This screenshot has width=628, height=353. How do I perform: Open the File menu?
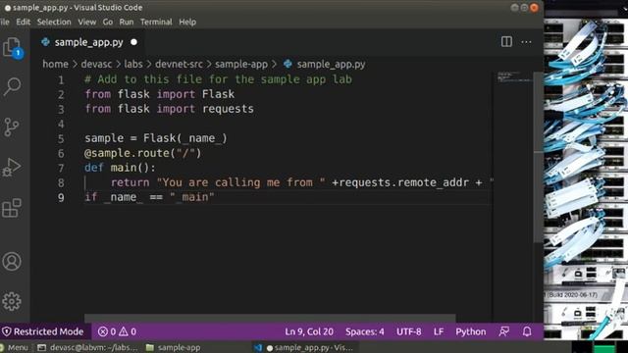4,22
